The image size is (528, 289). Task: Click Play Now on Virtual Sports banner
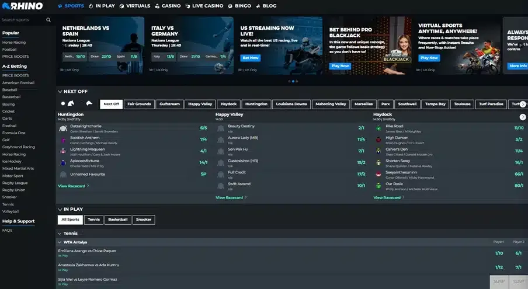429,58
